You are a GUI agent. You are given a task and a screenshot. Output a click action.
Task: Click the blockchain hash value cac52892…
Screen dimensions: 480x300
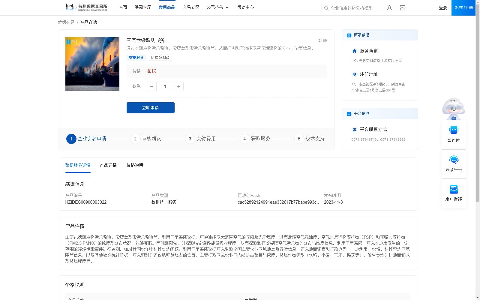[279, 202]
